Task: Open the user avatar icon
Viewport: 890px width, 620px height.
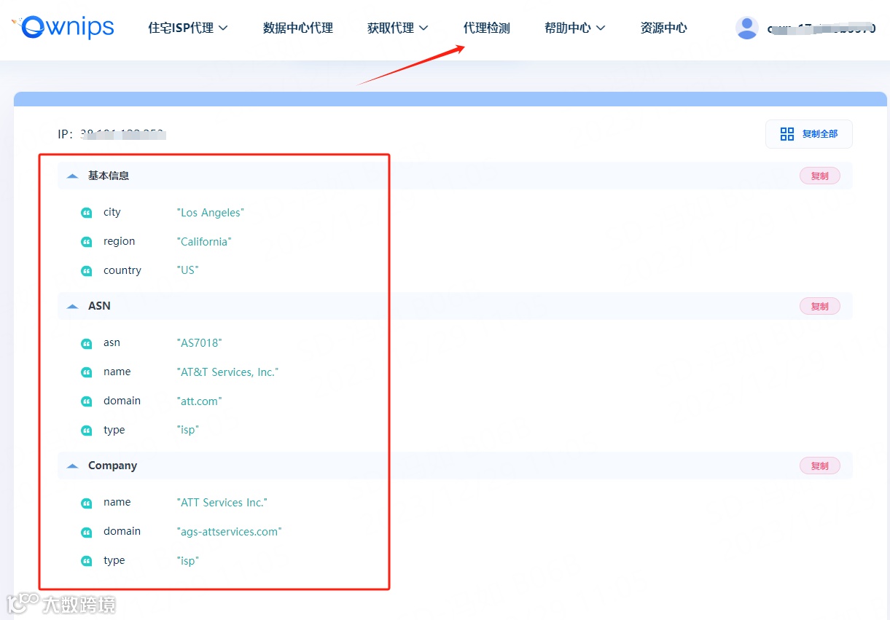Action: 747,28
